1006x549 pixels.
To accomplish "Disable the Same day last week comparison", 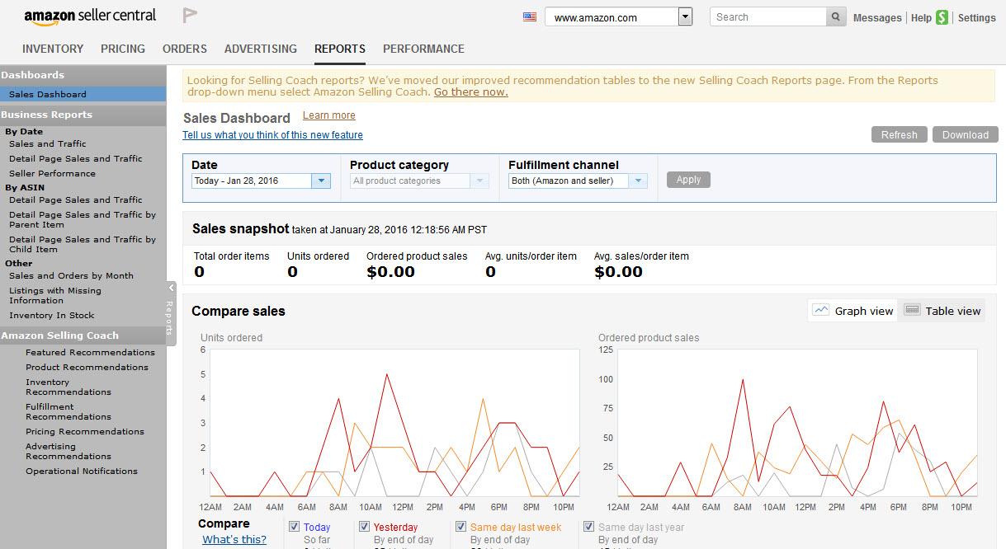I will 460,526.
